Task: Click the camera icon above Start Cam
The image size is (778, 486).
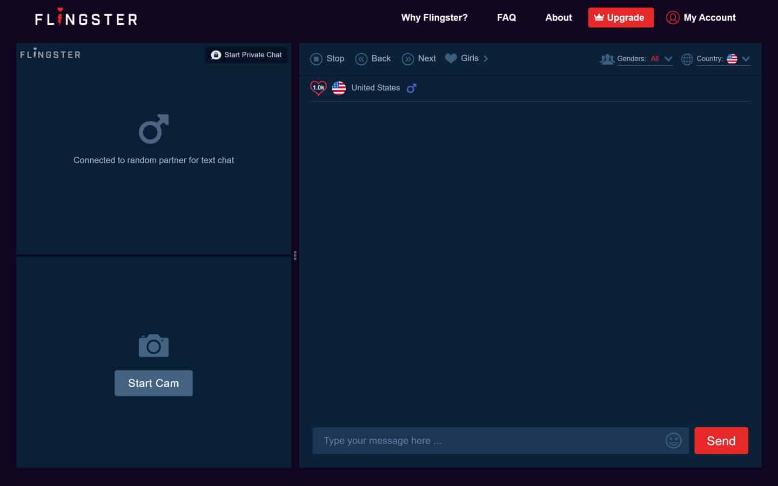Action: (153, 346)
